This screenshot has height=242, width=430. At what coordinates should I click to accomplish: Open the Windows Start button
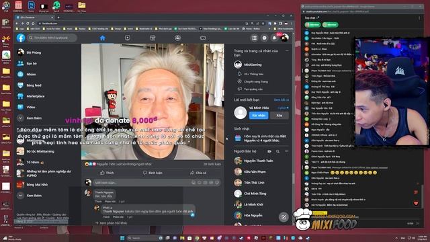click(x=122, y=238)
